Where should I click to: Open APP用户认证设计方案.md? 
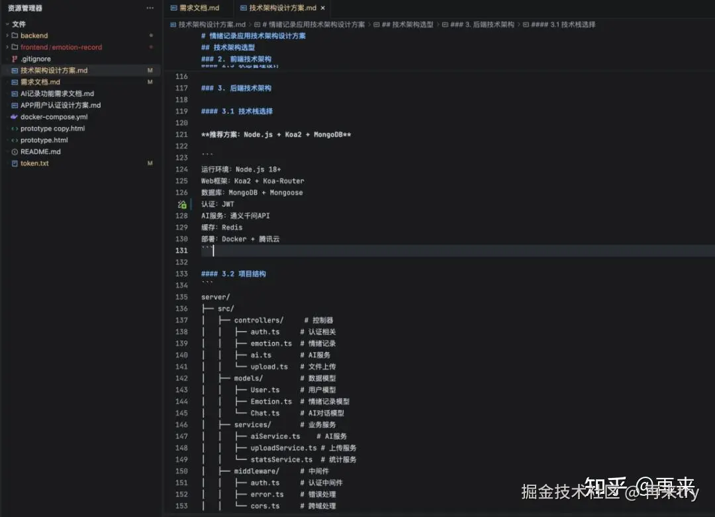pos(61,105)
